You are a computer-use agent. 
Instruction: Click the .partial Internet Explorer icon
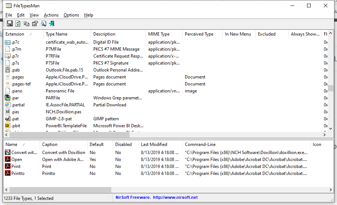coord(8,105)
